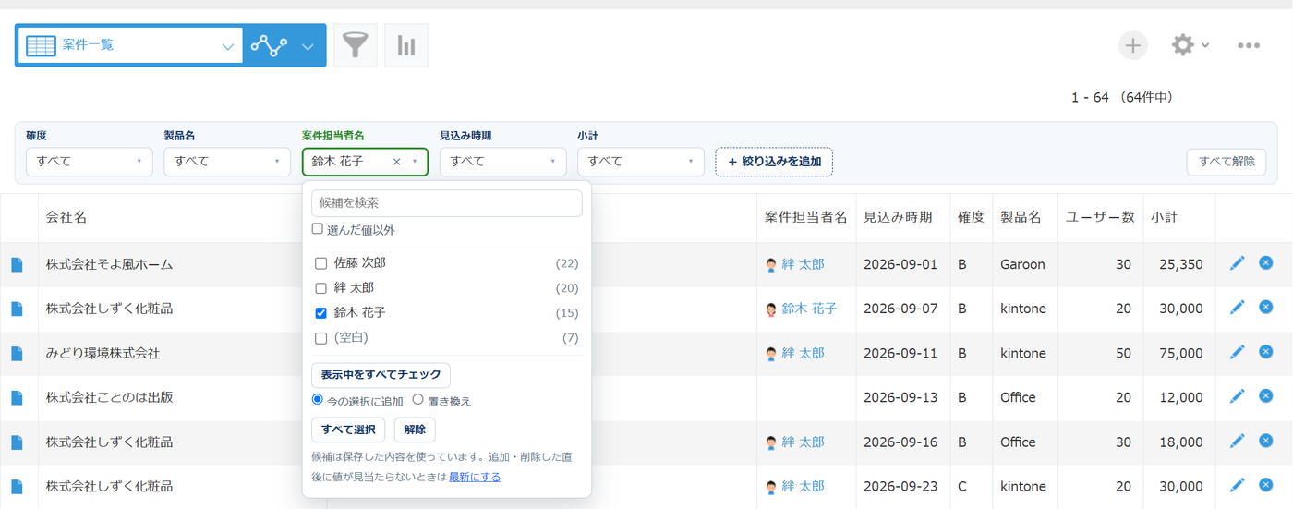Delete icon in the 12,000 row
The width and height of the screenshot is (1293, 509).
click(1266, 396)
